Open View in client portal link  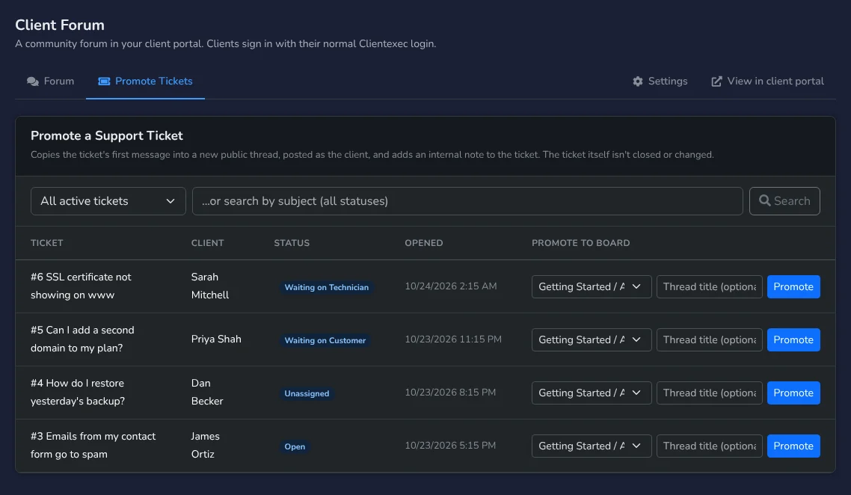(x=767, y=82)
